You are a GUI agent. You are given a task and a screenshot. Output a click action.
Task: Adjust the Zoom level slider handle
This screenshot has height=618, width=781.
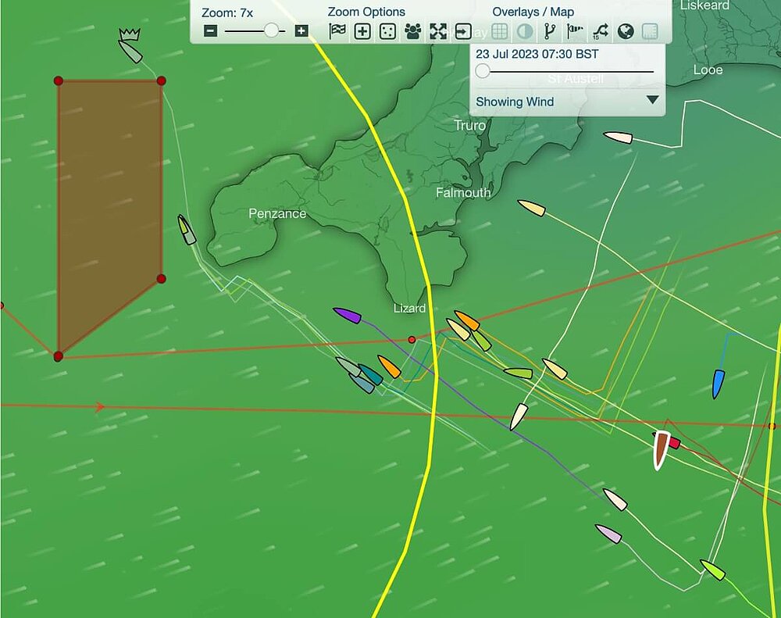pyautogui.click(x=272, y=30)
